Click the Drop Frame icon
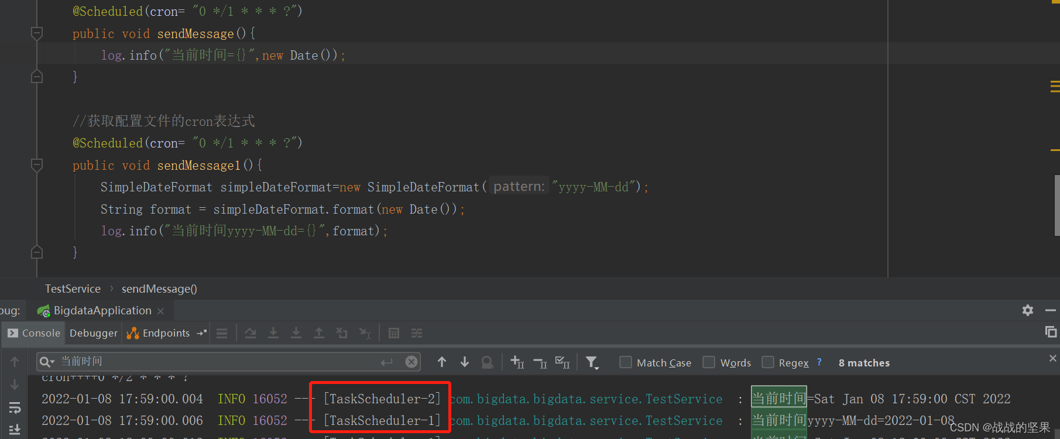The image size is (1060, 439). click(x=342, y=333)
